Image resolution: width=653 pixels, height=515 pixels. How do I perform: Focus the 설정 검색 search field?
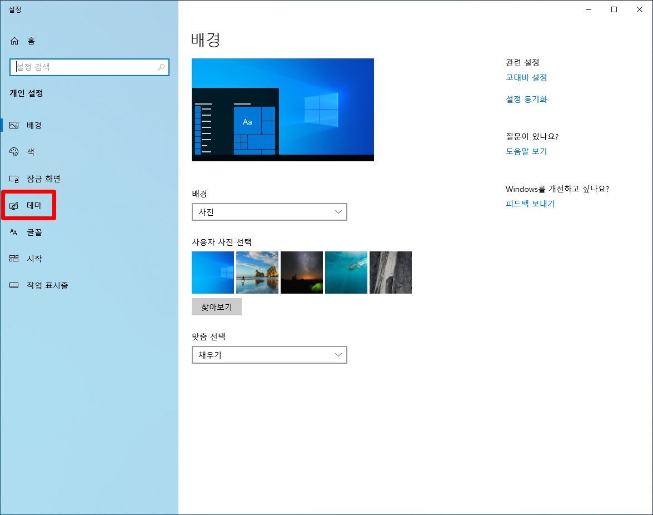tap(89, 67)
